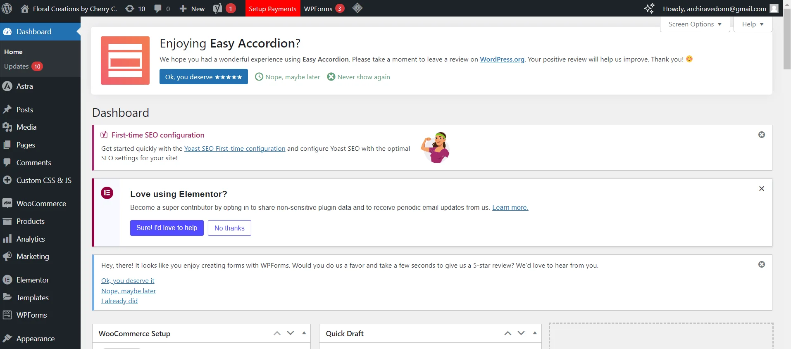The width and height of the screenshot is (791, 349).
Task: Open the Setup Payments admin bar item
Action: 272,9
